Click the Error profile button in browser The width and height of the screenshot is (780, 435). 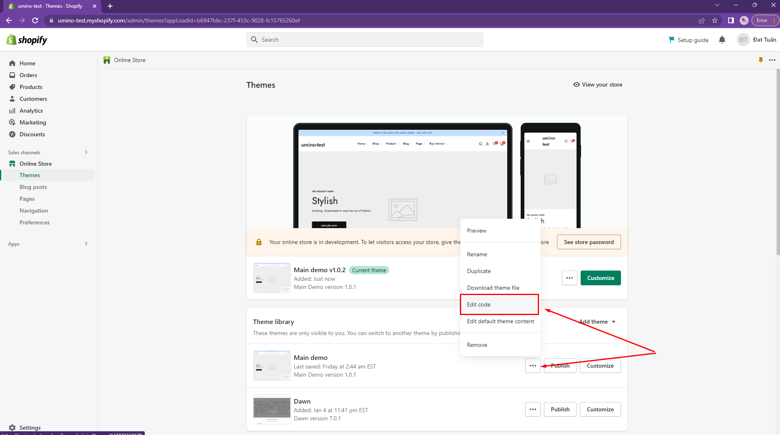[x=765, y=20]
